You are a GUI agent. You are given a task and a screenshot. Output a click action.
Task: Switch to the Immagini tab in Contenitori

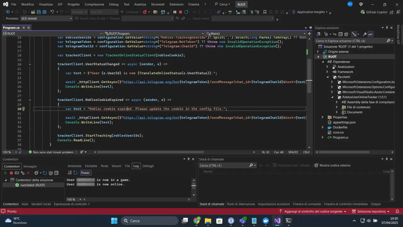(x=30, y=166)
